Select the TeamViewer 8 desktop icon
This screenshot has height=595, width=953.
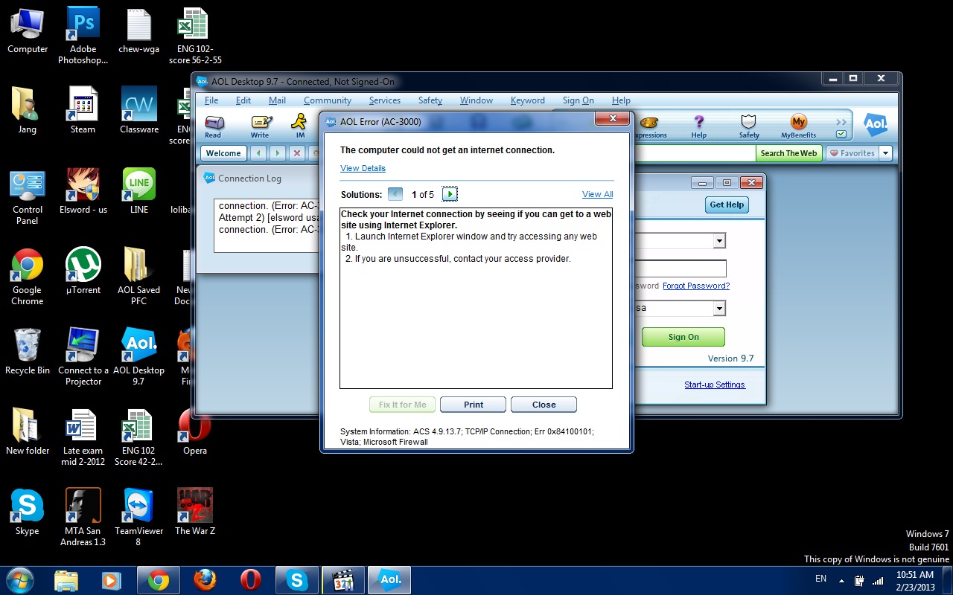[x=139, y=518]
